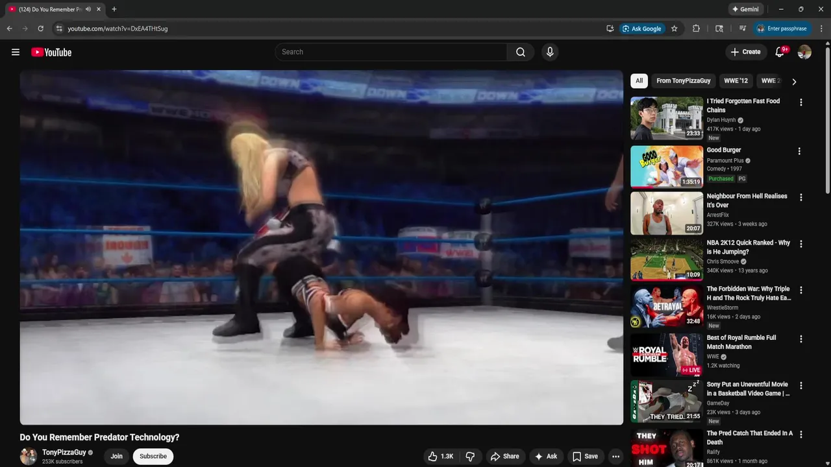Start voice search with microphone icon

coord(550,52)
